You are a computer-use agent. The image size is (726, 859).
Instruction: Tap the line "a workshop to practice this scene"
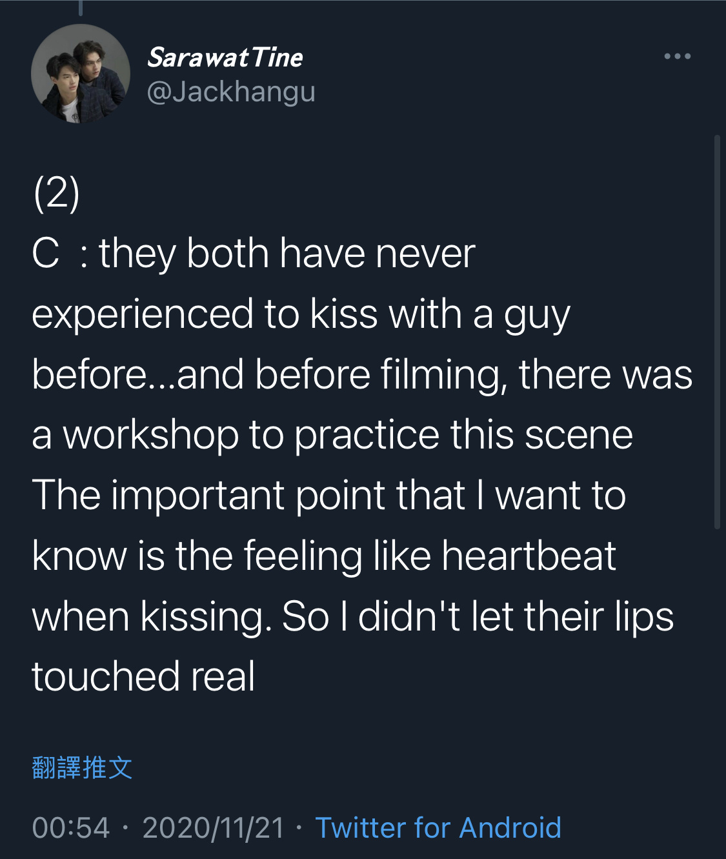pos(332,435)
